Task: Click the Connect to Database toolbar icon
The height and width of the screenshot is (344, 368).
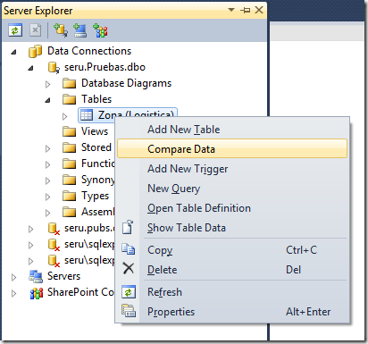Action: pos(61,30)
